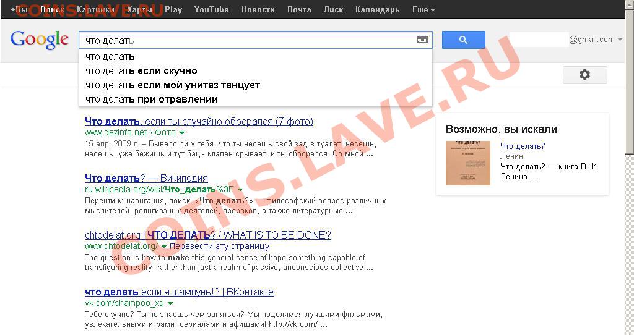Open 'Что делать?' link in Возможно, вы искали
The width and height of the screenshot is (634, 335).
pos(523,146)
